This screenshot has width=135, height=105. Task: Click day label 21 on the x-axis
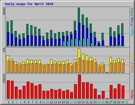pos(87,102)
